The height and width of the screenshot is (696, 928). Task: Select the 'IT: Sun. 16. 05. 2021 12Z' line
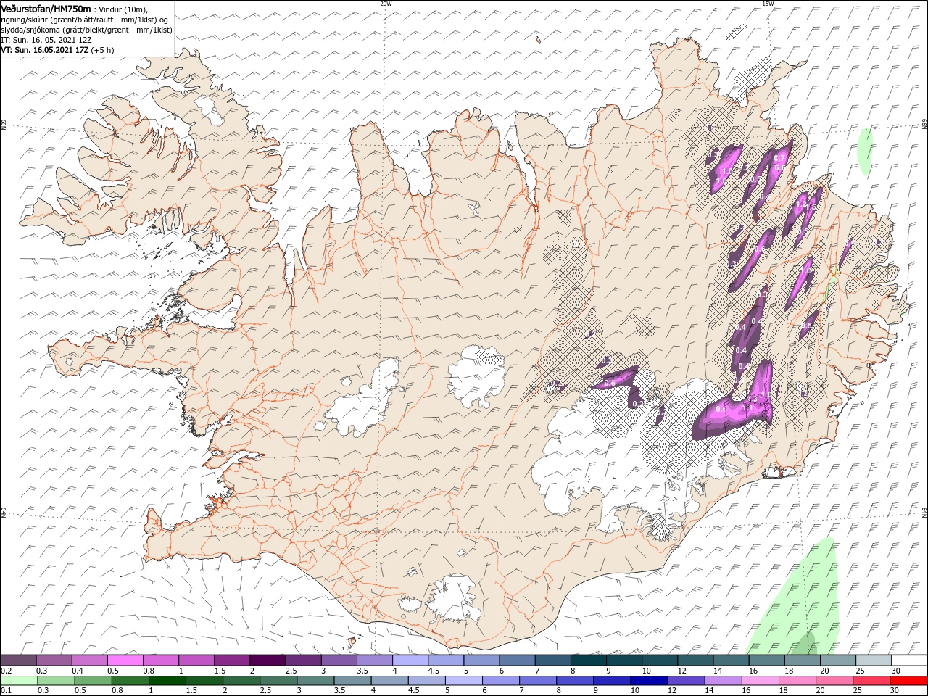45,40
